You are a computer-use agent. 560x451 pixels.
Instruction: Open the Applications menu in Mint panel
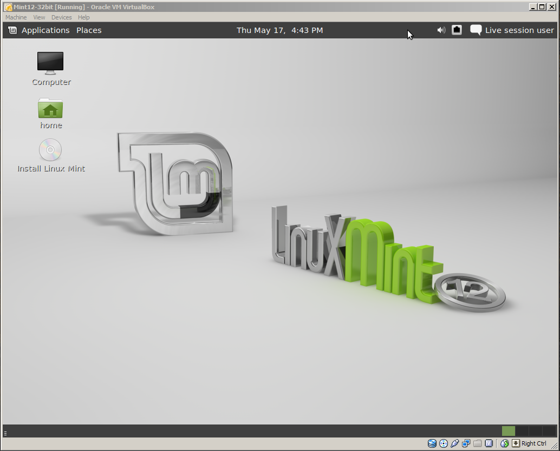45,30
